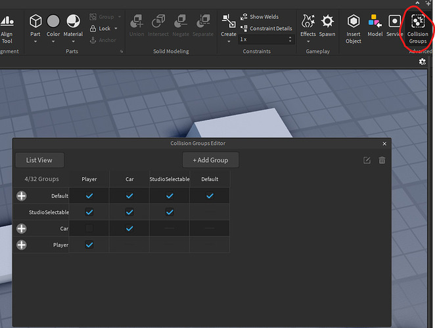This screenshot has height=328, width=435.
Task: Uncheck StudioSelectable versus Car collision
Action: pyautogui.click(x=129, y=212)
